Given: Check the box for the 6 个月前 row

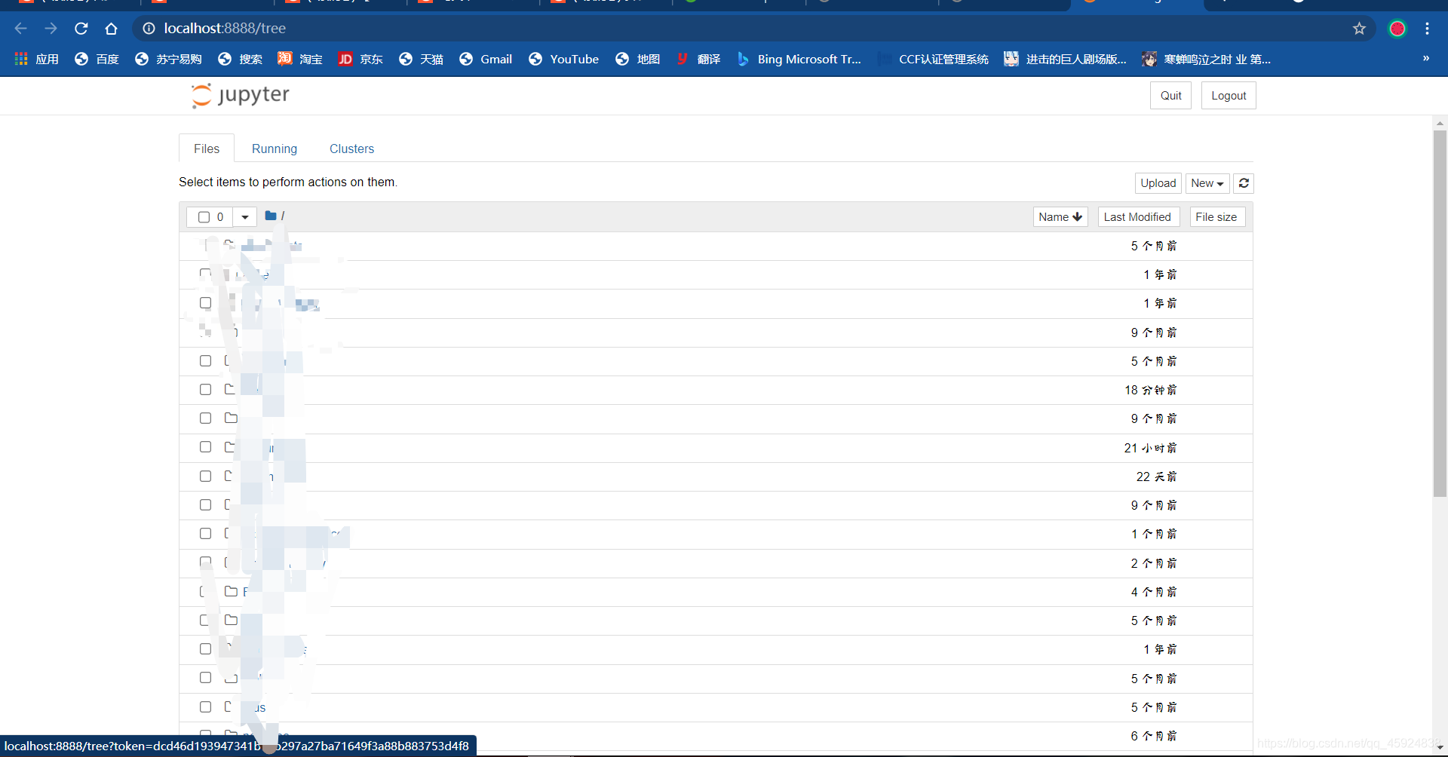Looking at the screenshot, I should coord(205,734).
